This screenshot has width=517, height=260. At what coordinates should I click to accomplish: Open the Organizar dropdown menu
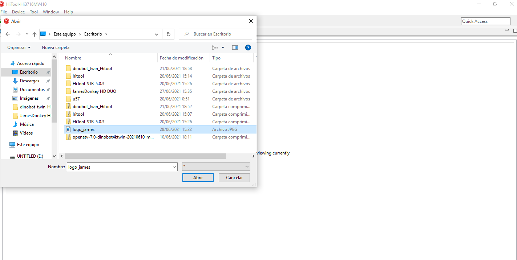[19, 48]
